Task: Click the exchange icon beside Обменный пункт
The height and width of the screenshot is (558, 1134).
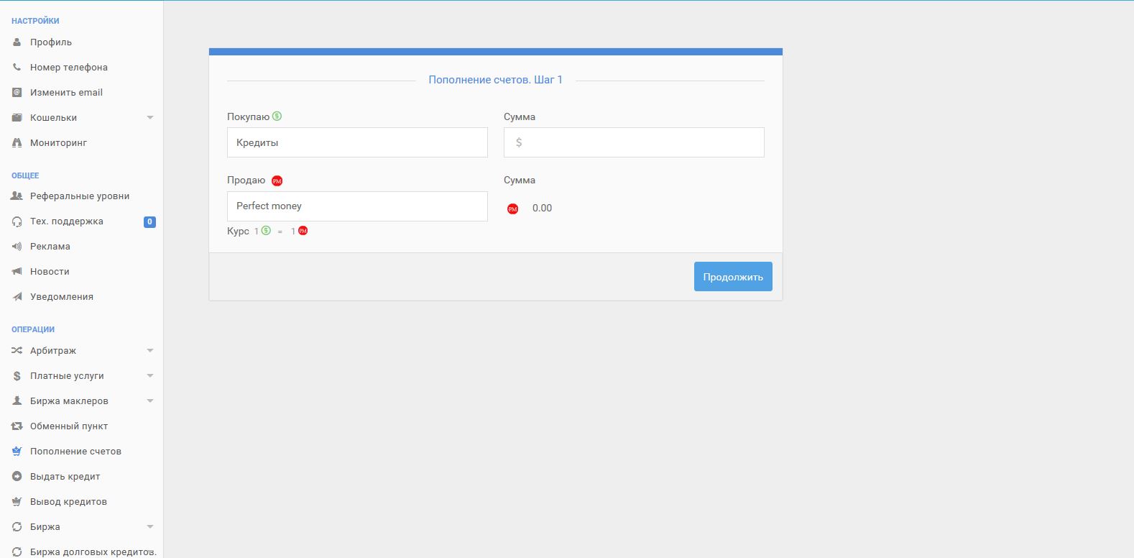Action: point(17,426)
